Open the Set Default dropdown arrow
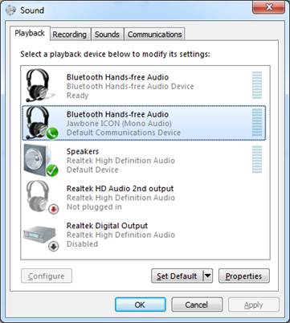 click(x=208, y=276)
